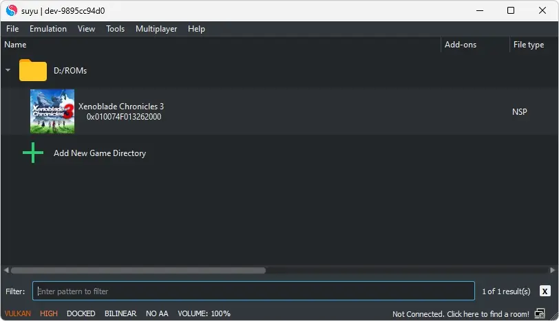
Task: Open the Help menu
Action: coord(196,29)
